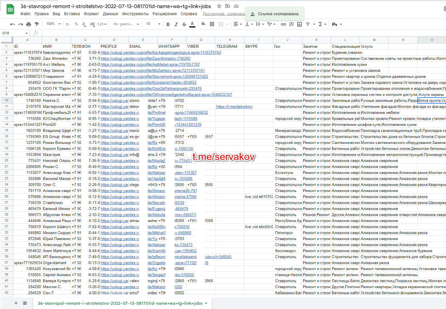Open the Kavkazgidrogeologiya profile link
446x309 pixels.
tap(160, 53)
